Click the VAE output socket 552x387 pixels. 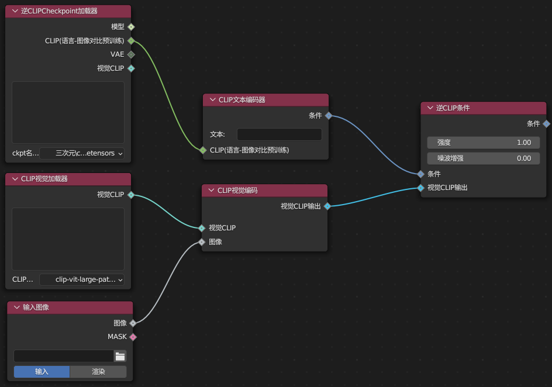click(131, 54)
